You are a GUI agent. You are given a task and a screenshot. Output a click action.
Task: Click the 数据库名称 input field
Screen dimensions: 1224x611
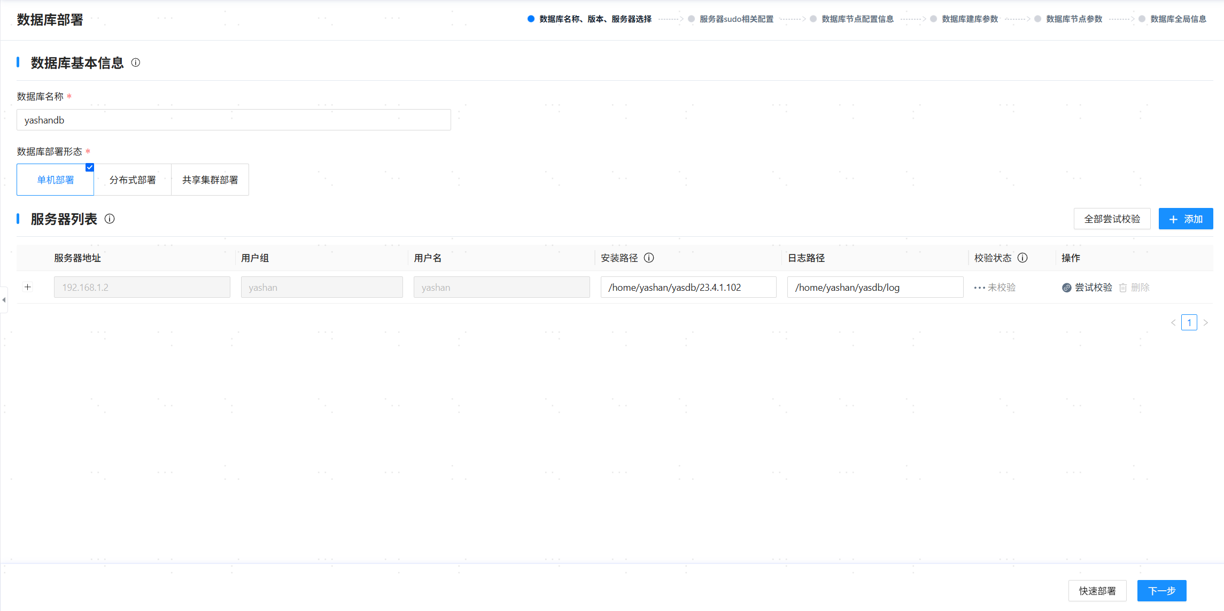[x=234, y=120]
